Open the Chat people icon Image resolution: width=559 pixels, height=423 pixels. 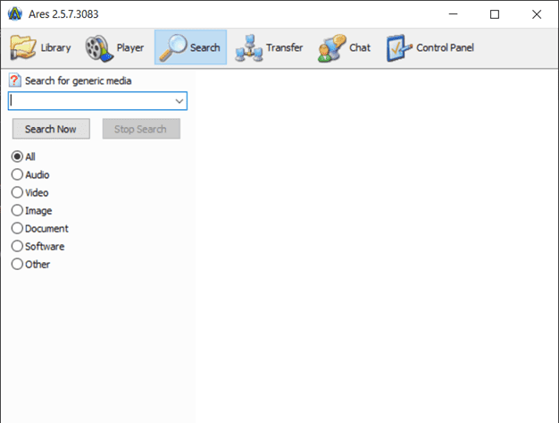331,48
